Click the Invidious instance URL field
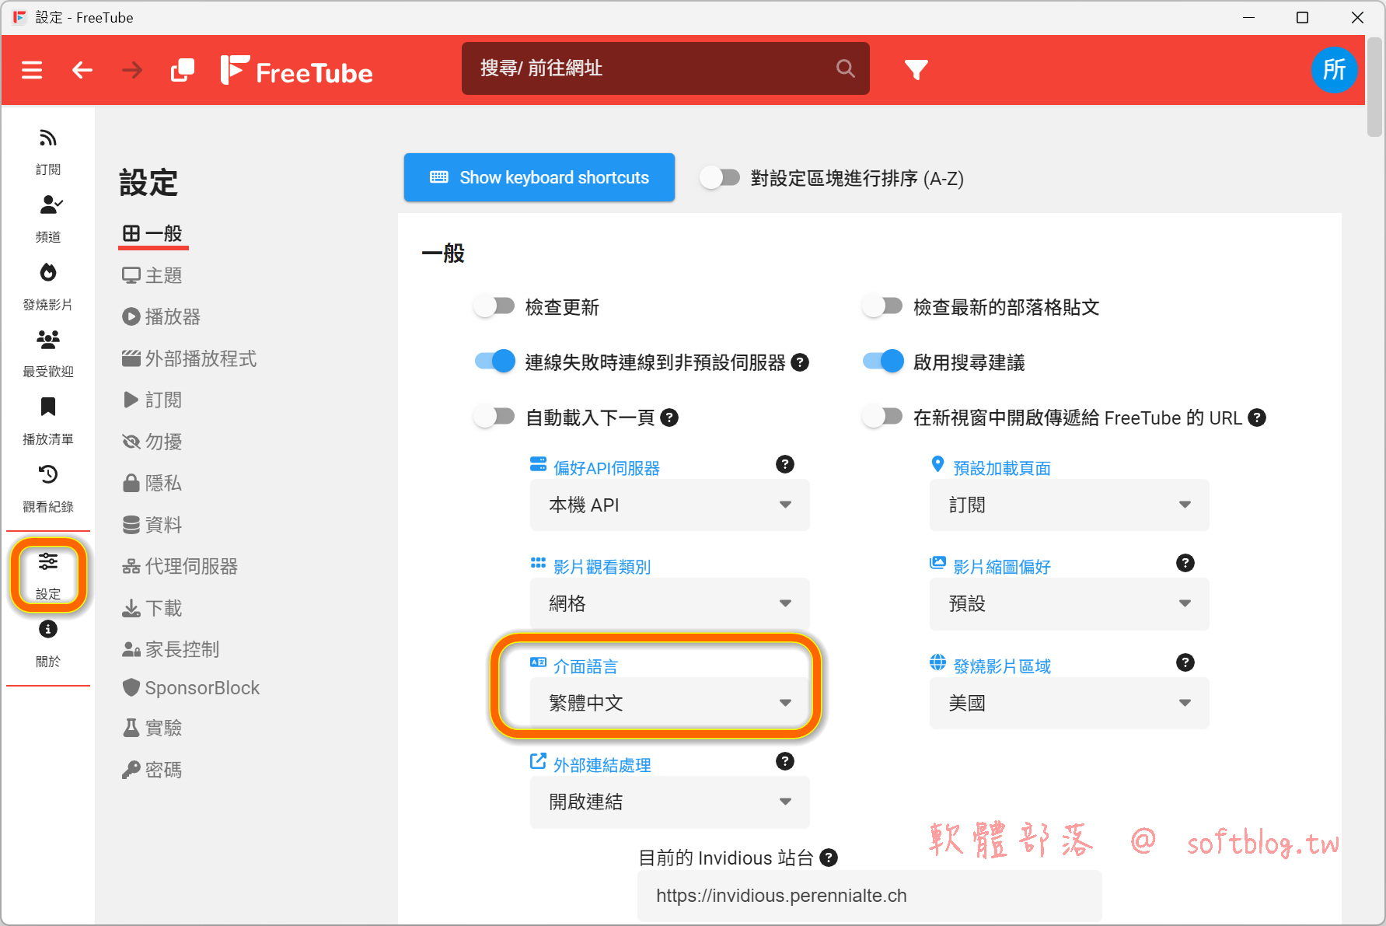 tap(869, 896)
